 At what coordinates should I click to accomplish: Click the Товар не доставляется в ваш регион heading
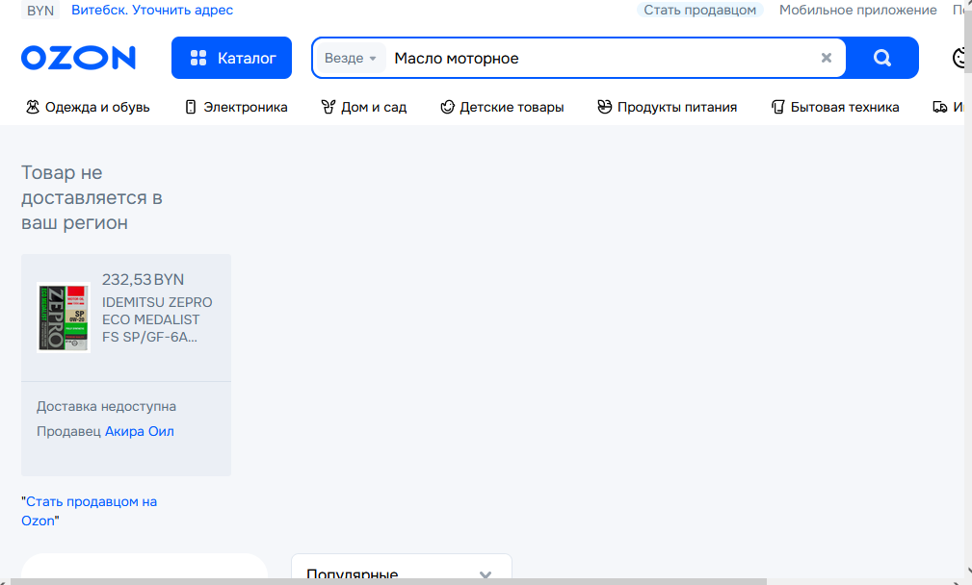[x=92, y=197]
